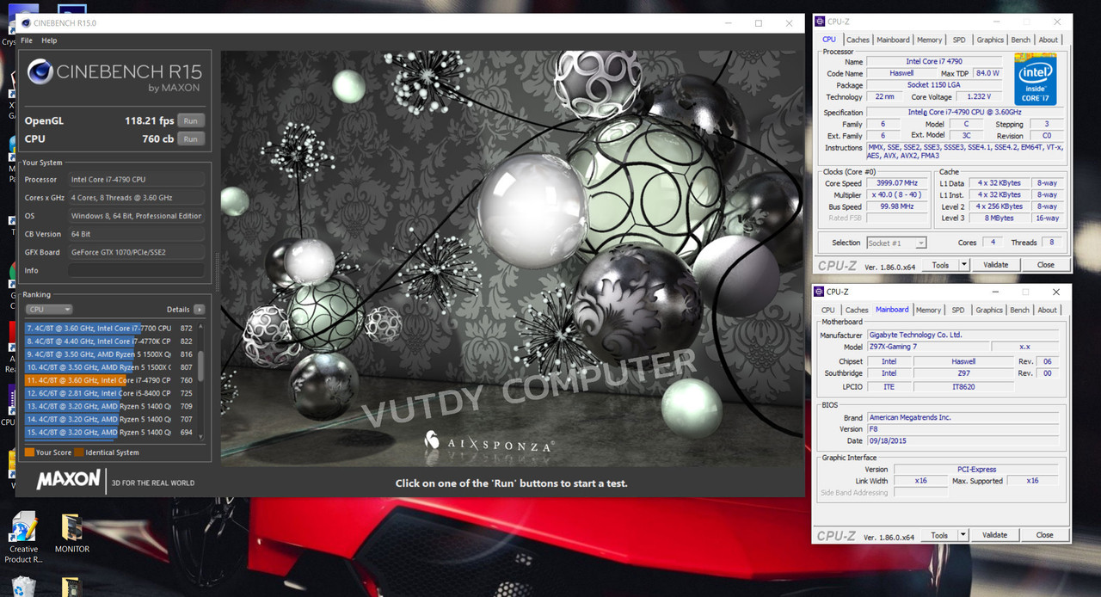Run the OpenGL benchmark test
This screenshot has width=1101, height=597.
pos(191,121)
